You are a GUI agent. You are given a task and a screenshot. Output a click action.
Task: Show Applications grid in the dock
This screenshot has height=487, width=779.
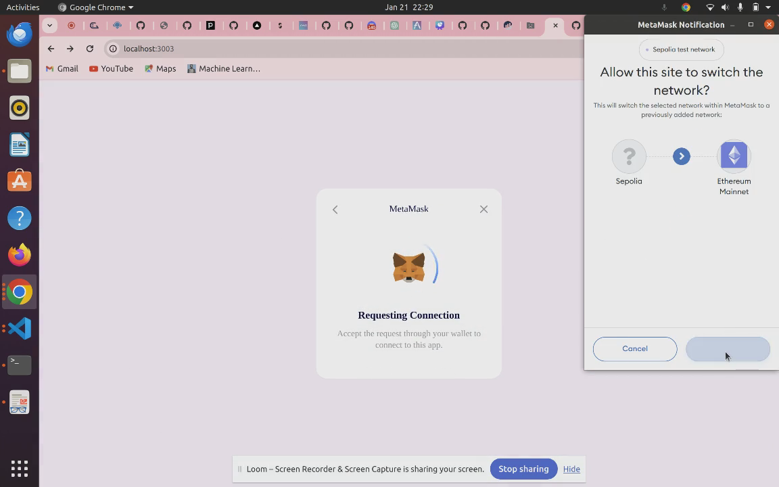tap(20, 468)
